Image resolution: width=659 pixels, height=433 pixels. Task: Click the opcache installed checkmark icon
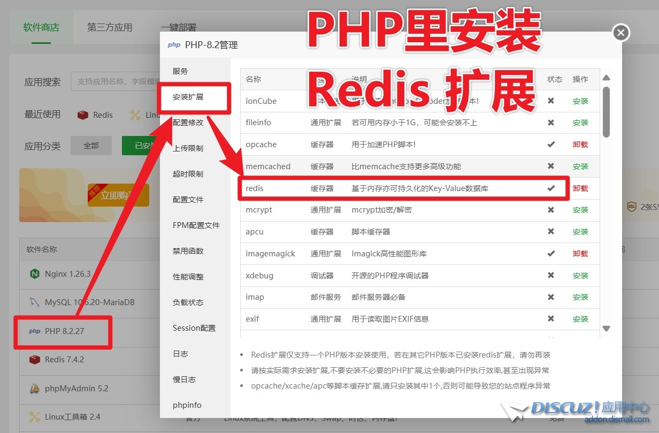click(551, 145)
